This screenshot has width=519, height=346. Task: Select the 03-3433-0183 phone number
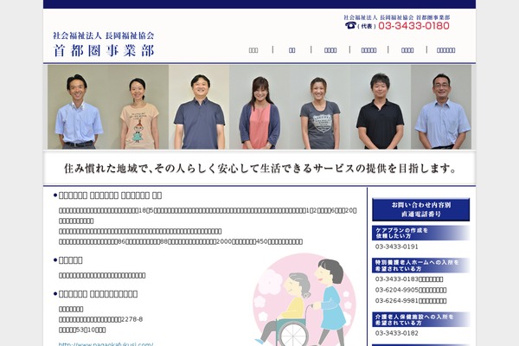(396, 279)
